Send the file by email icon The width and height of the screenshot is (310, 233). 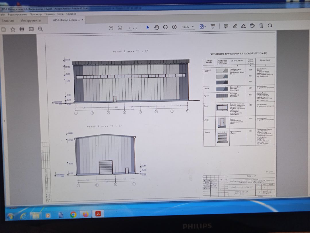coord(31,29)
